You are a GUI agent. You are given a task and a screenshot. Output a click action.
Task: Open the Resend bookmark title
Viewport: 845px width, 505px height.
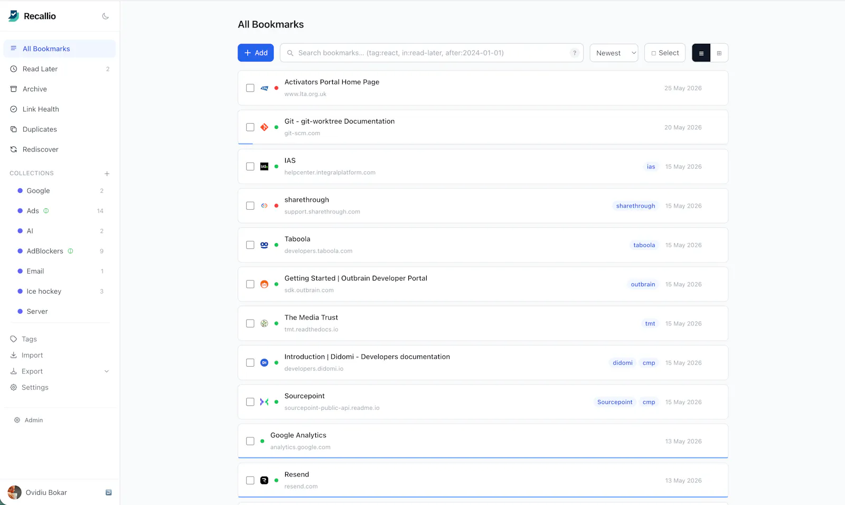click(297, 474)
